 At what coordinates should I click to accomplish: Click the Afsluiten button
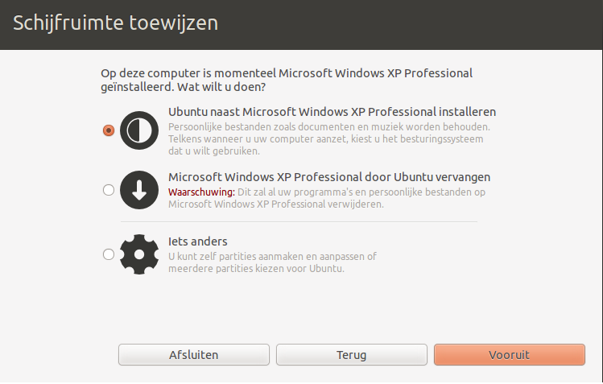pyautogui.click(x=194, y=354)
